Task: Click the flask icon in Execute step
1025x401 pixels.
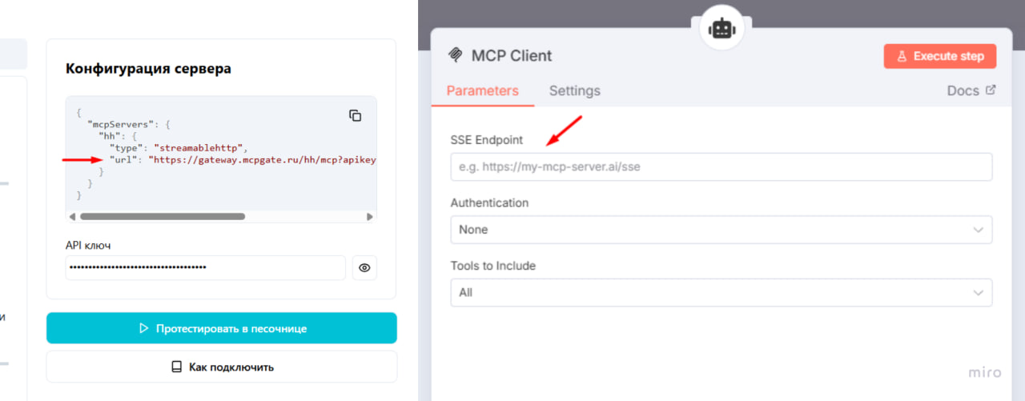Action: [901, 56]
